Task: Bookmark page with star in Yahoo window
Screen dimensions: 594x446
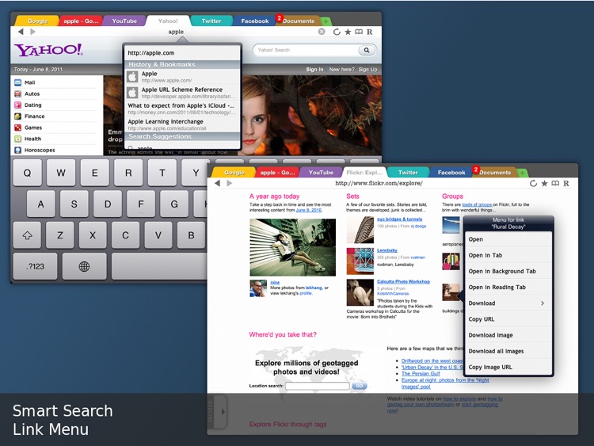Action: (x=348, y=32)
